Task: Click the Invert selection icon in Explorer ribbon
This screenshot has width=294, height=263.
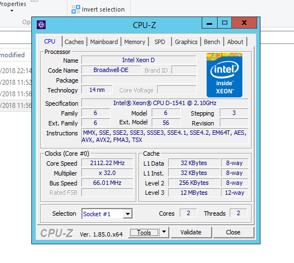Action: 76,9
